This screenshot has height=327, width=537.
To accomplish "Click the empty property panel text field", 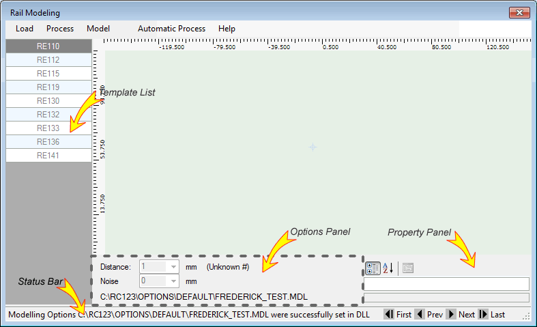I will [446, 284].
